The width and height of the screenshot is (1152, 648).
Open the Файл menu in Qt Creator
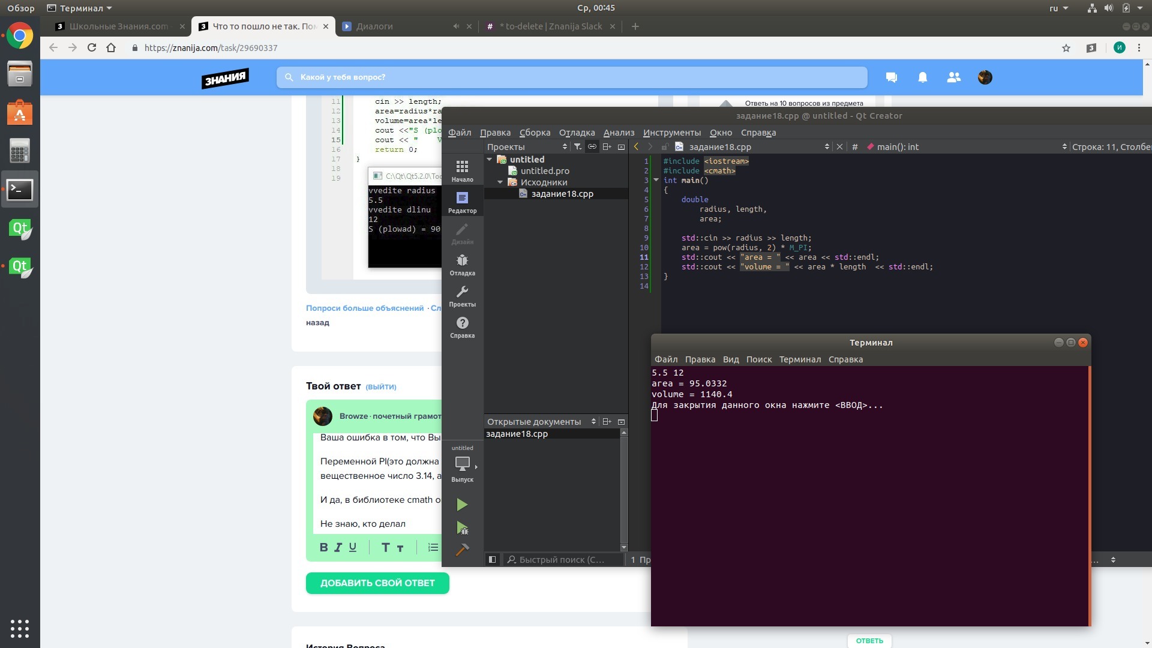460,133
